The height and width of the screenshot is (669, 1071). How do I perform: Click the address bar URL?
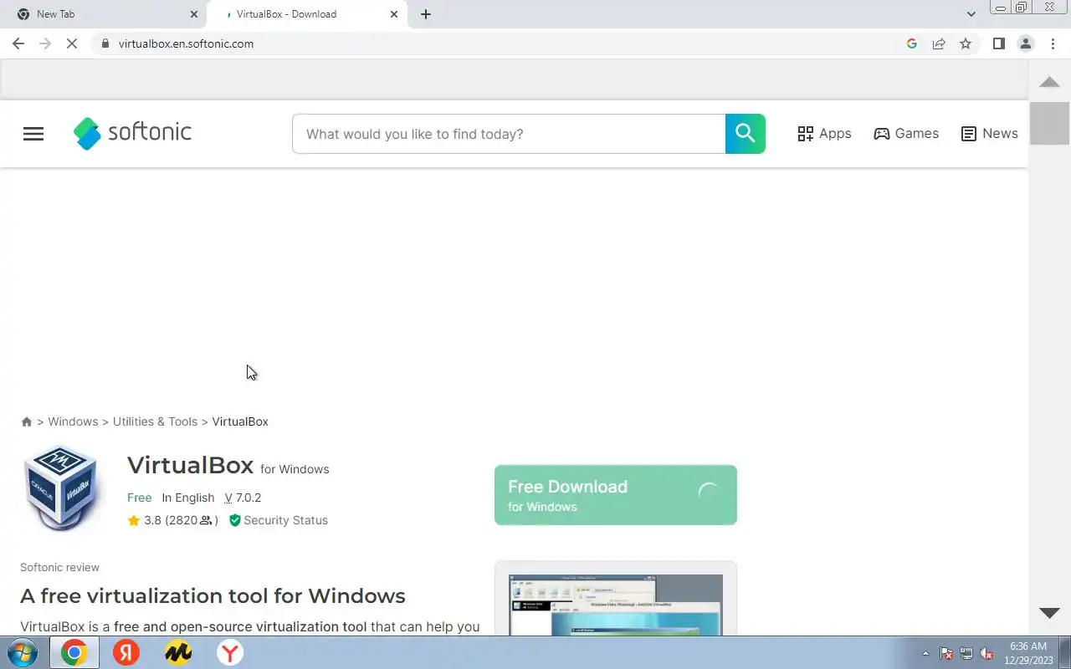(186, 43)
